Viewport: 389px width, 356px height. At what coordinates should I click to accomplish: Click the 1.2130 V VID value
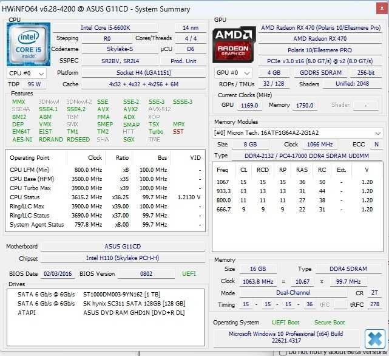(189, 197)
